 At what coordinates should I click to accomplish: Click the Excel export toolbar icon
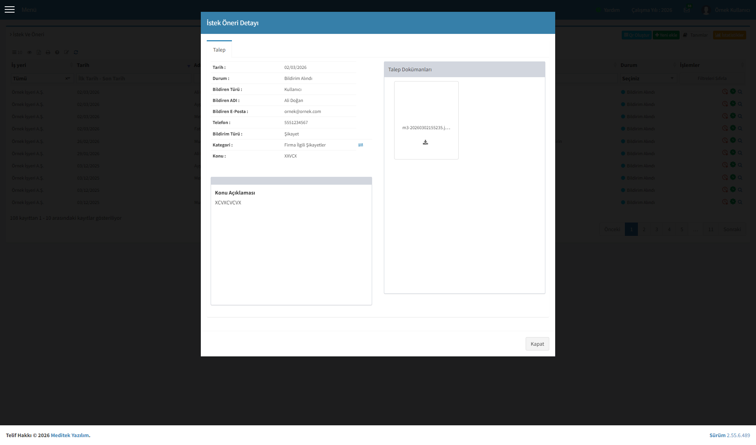pos(39,52)
